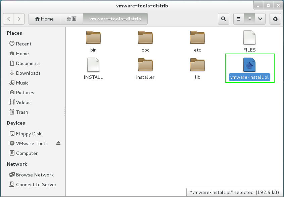The height and width of the screenshot is (197, 284).
Task: Click vmware-tools-distrib path bar button
Action: pos(115,19)
